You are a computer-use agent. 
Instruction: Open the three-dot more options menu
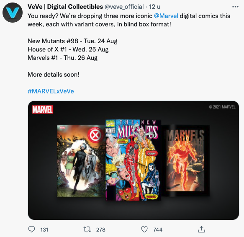coord(235,7)
